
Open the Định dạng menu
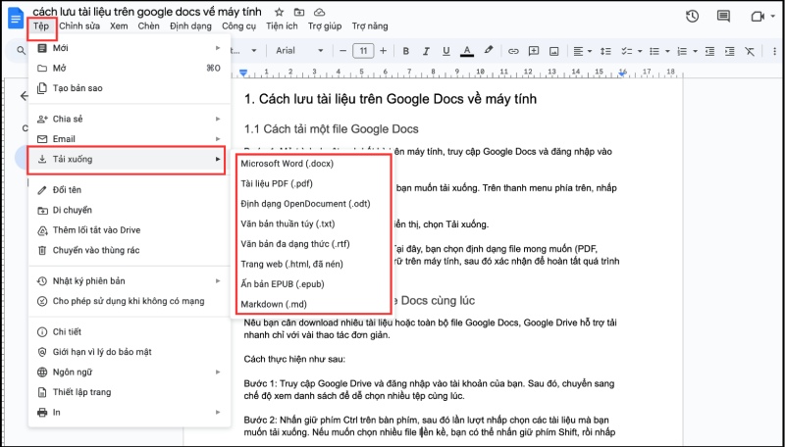click(190, 26)
